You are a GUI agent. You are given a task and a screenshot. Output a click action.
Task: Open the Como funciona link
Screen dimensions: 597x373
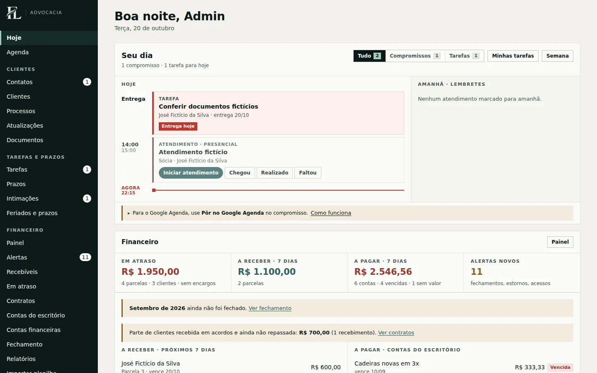click(331, 213)
